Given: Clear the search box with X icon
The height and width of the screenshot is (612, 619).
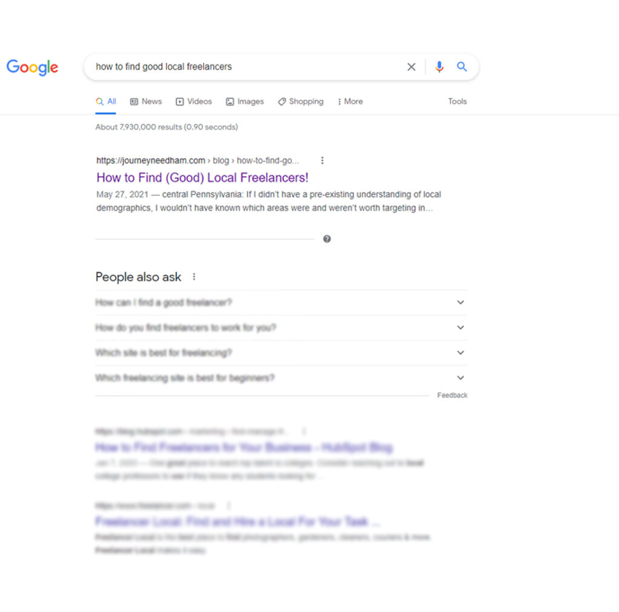Looking at the screenshot, I should click(x=412, y=67).
